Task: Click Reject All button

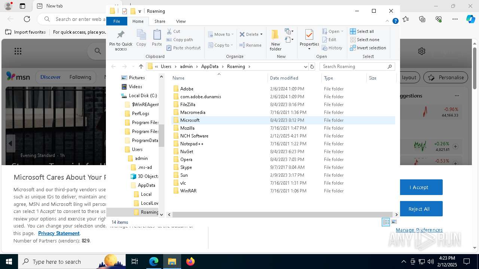Action: 419,209
